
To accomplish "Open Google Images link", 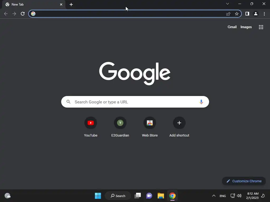I will point(246,27).
